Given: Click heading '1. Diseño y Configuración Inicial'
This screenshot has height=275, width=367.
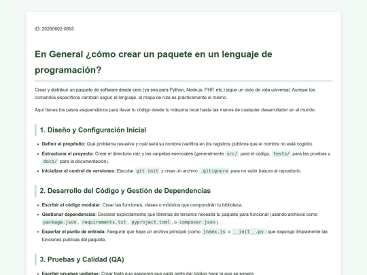Looking at the screenshot, I should click(93, 130).
